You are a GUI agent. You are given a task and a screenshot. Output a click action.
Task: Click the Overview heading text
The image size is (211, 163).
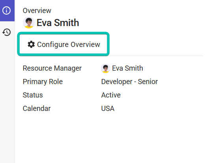point(37,11)
